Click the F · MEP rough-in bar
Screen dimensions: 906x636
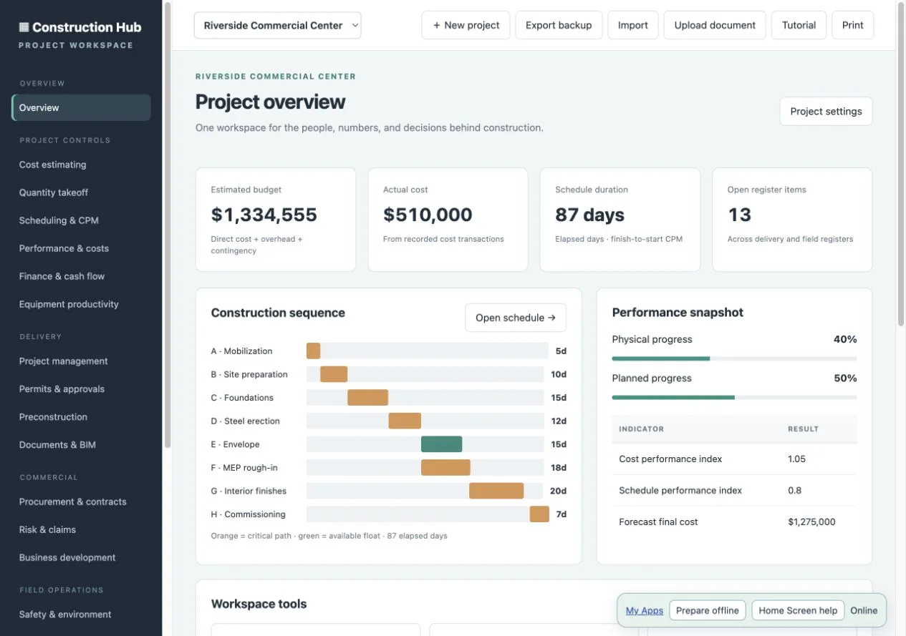pos(445,468)
